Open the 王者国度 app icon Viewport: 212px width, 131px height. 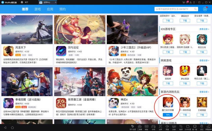[202, 102]
